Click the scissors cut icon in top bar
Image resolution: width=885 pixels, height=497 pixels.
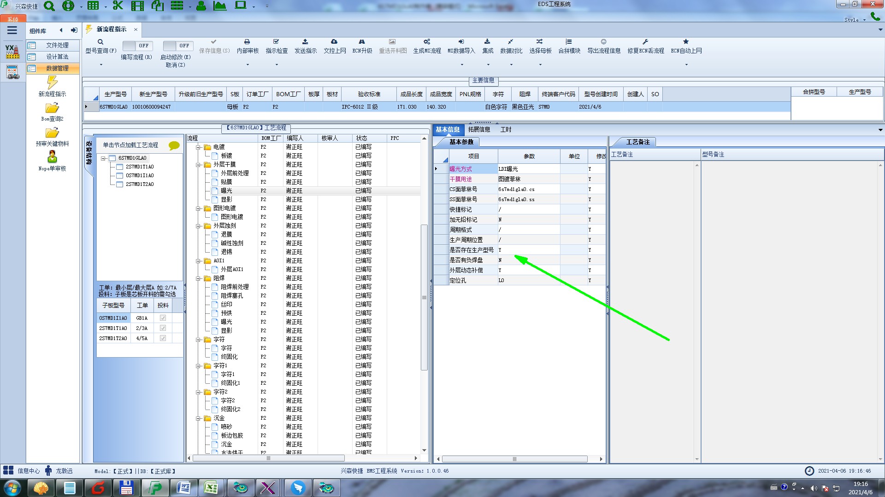coord(118,6)
